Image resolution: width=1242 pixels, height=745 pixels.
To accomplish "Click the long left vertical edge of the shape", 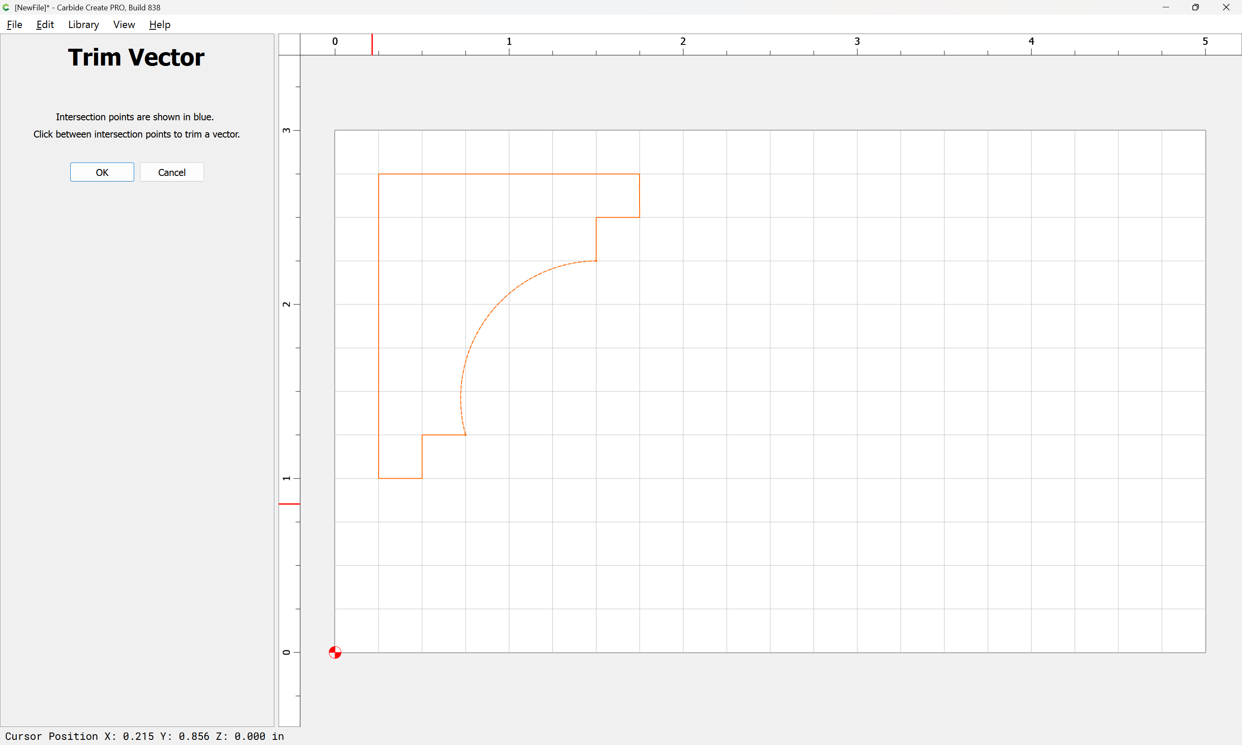I will [x=379, y=326].
